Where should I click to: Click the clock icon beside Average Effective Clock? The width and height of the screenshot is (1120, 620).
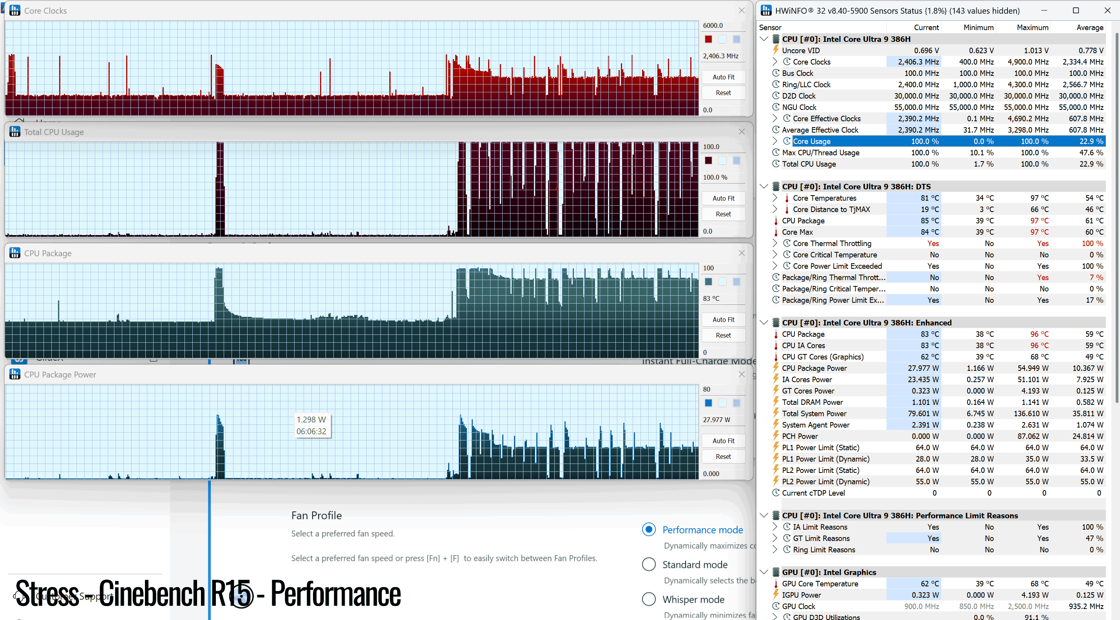pos(776,130)
